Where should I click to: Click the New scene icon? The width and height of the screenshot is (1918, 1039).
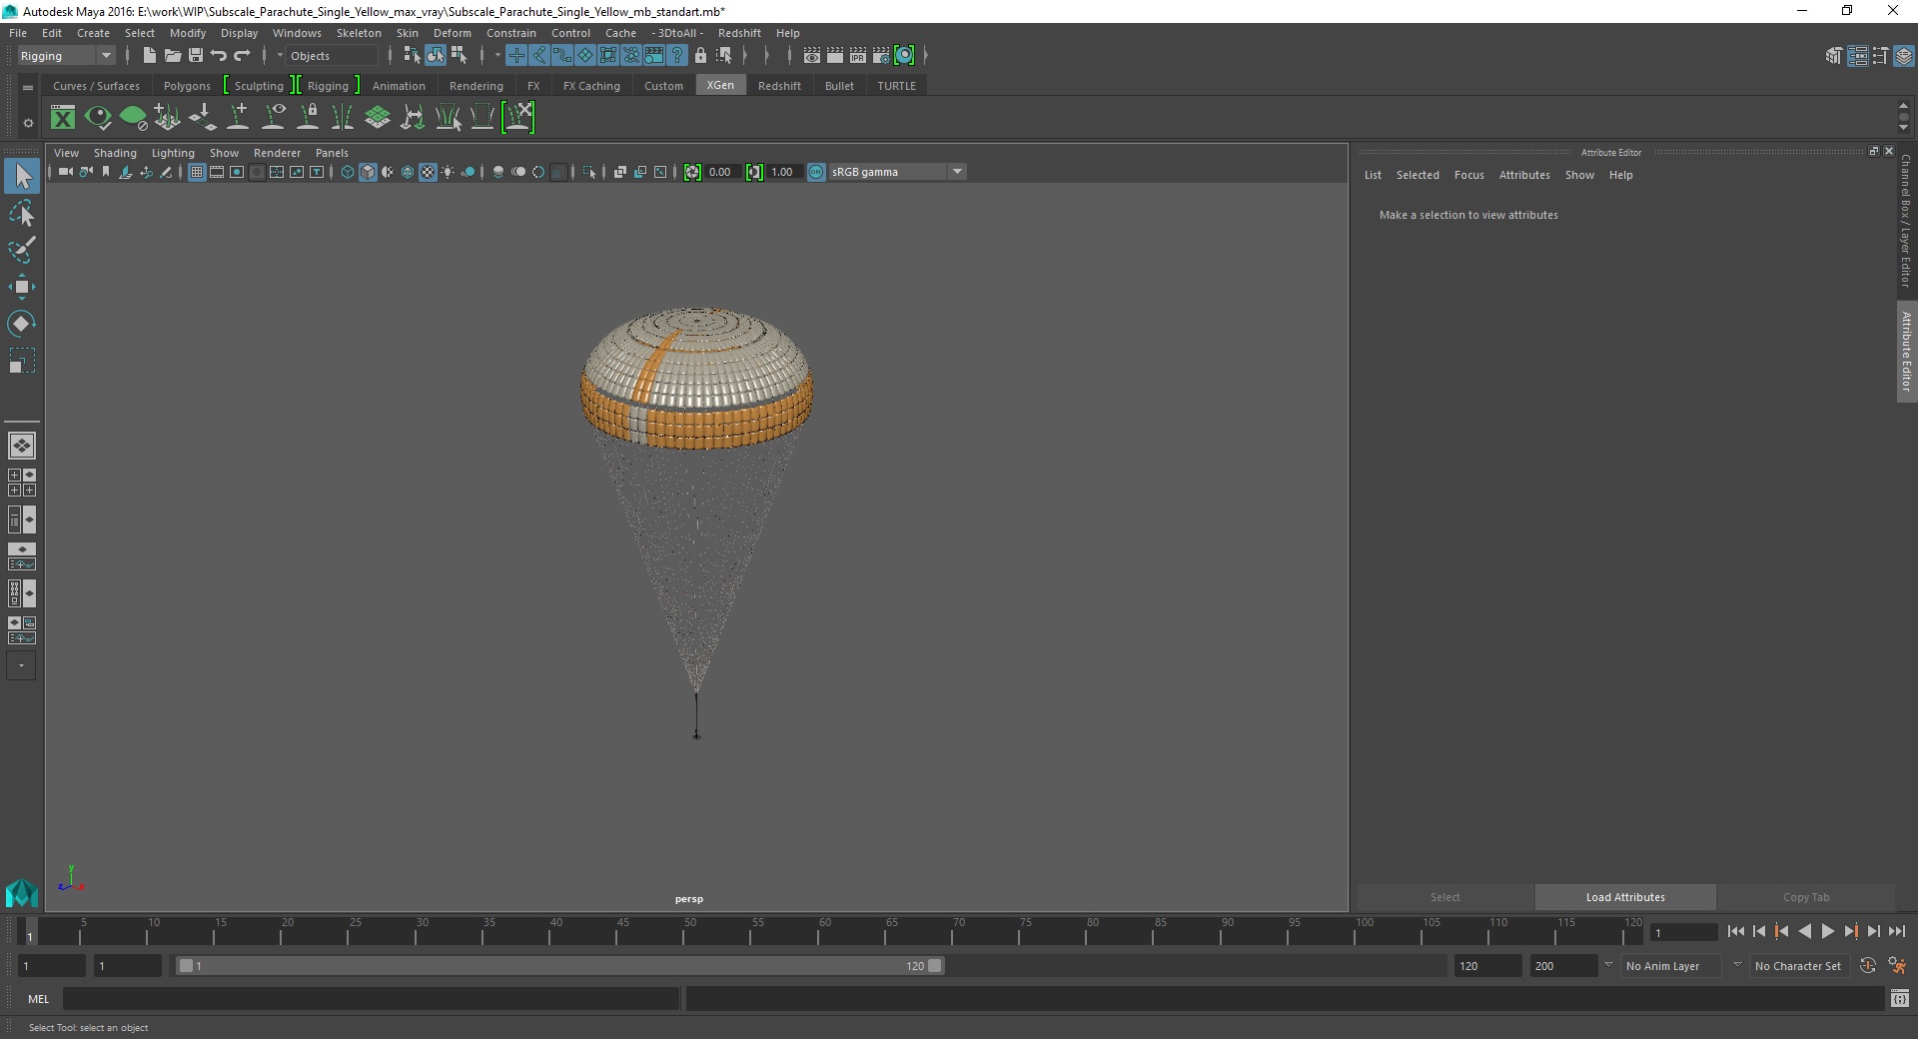click(149, 56)
